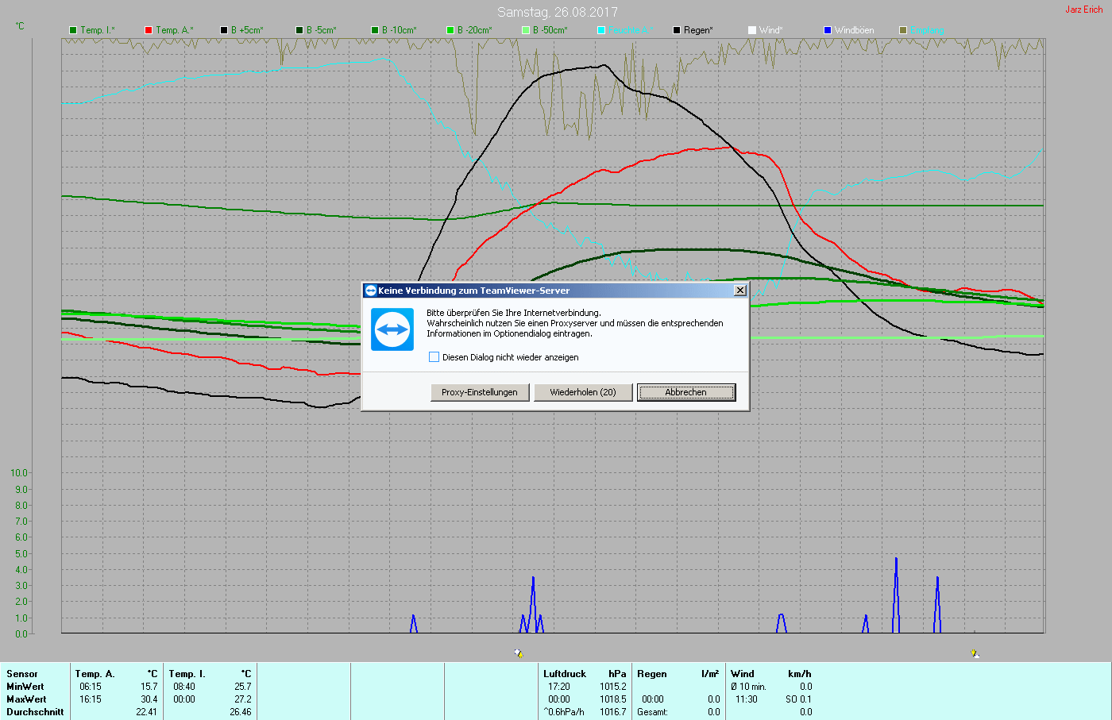Image resolution: width=1112 pixels, height=720 pixels.
Task: Click the '06:15' minimum time value
Action: coord(91,687)
